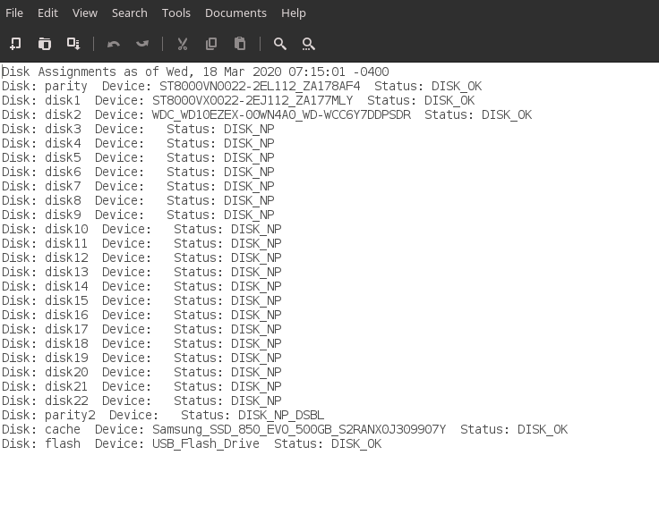
Task: Open the View menu
Action: (85, 13)
